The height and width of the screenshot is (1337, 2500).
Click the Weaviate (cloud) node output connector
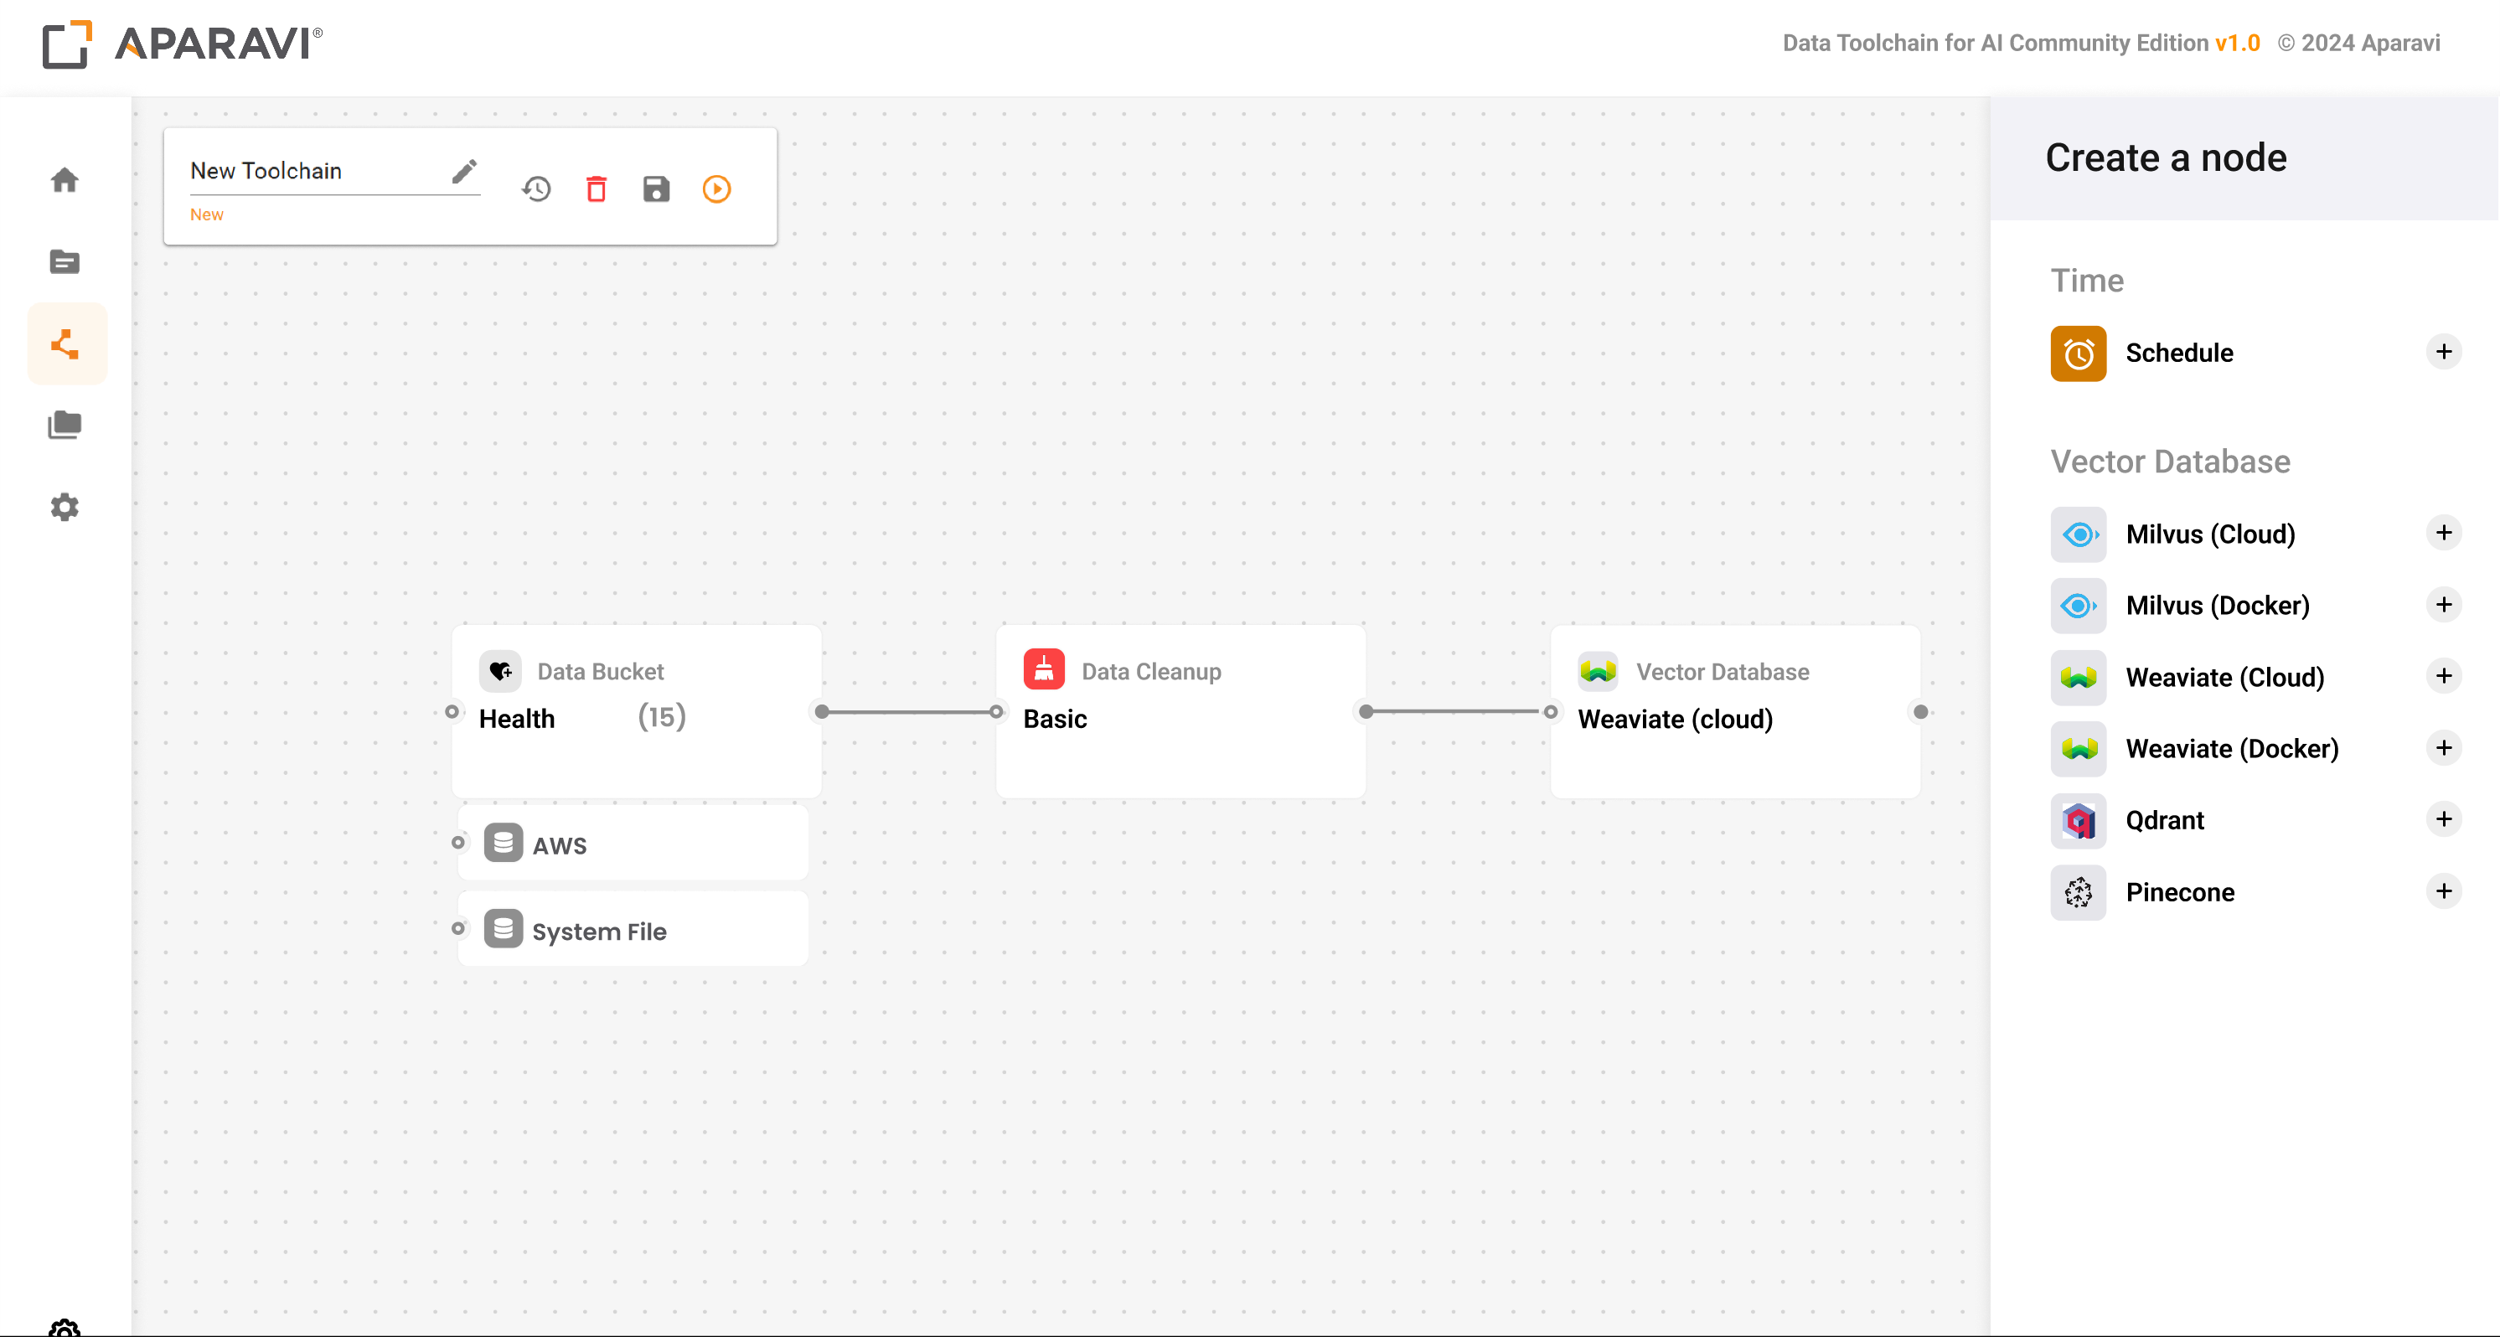(1919, 712)
